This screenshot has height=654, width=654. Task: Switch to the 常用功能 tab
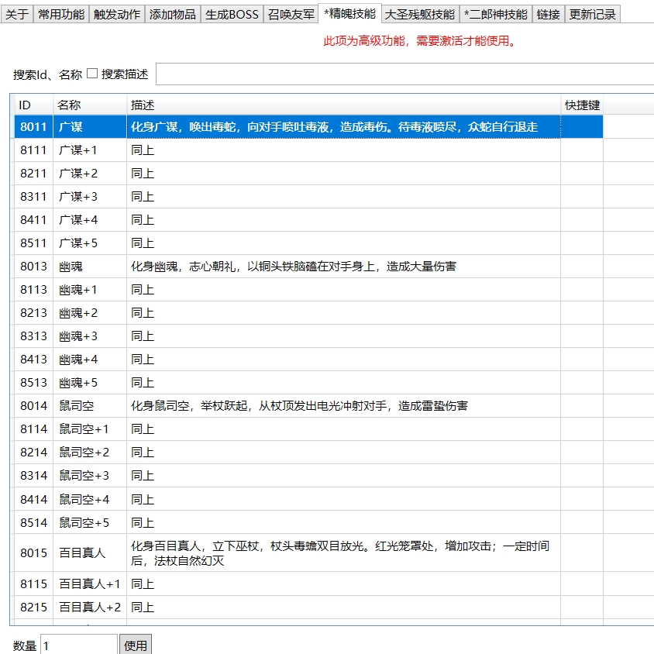61,14
